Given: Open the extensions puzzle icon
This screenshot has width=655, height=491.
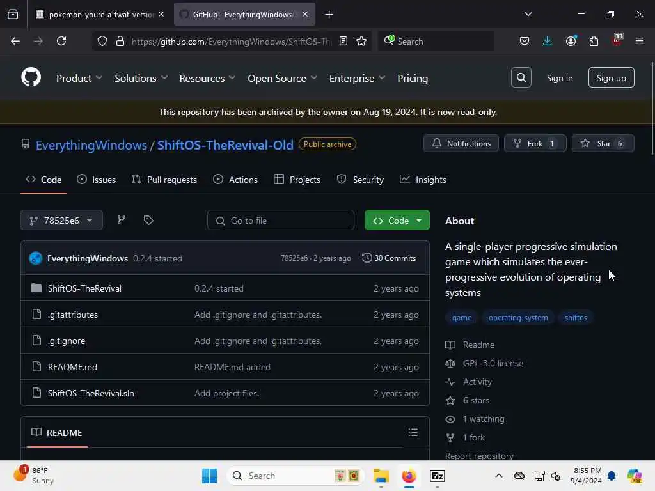Looking at the screenshot, I should coord(594,41).
